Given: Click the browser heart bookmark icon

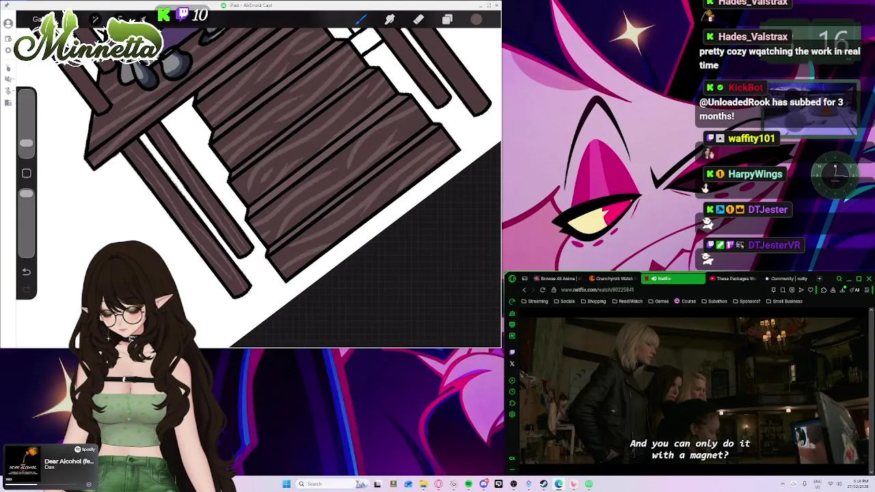Looking at the screenshot, I should [x=811, y=290].
